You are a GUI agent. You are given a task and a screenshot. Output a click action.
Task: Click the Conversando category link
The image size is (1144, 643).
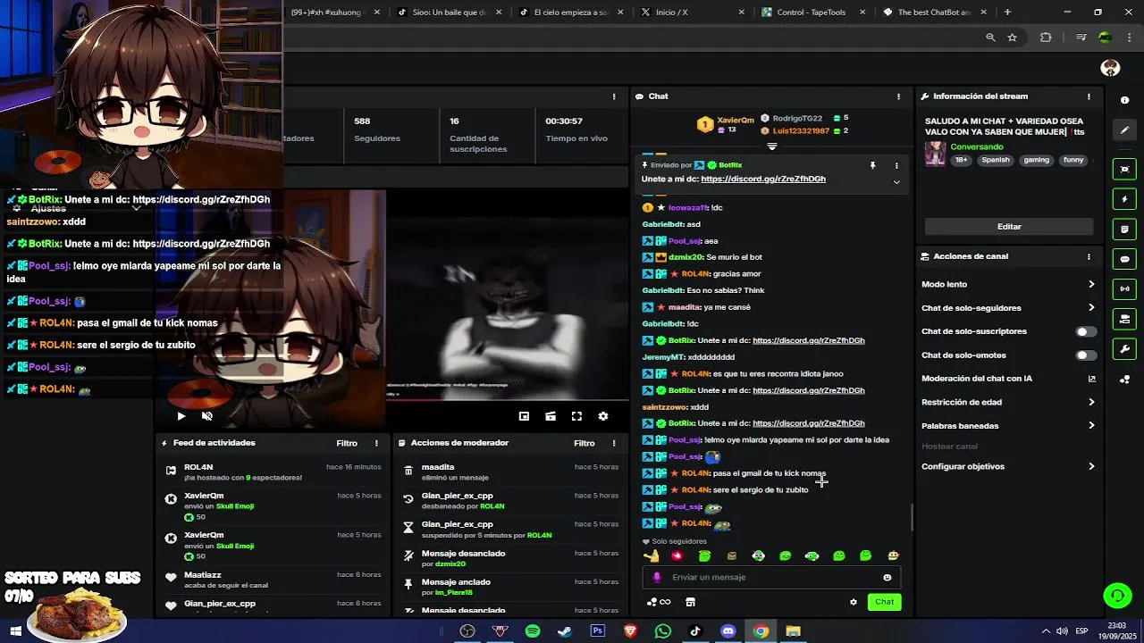977,146
